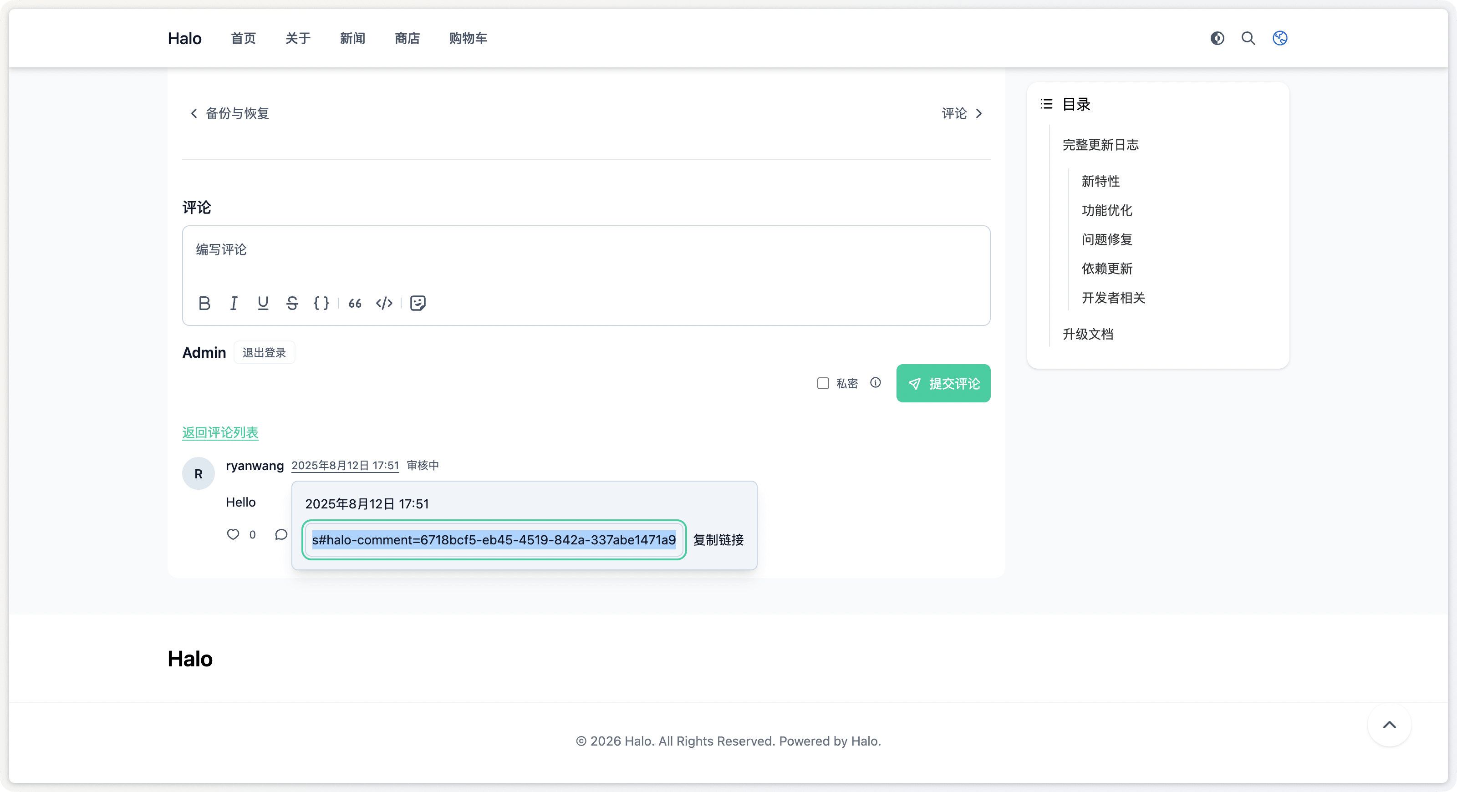Screen dimensions: 1457x792
Task: Apply strikethrough formatting in comment editor
Action: click(x=292, y=303)
